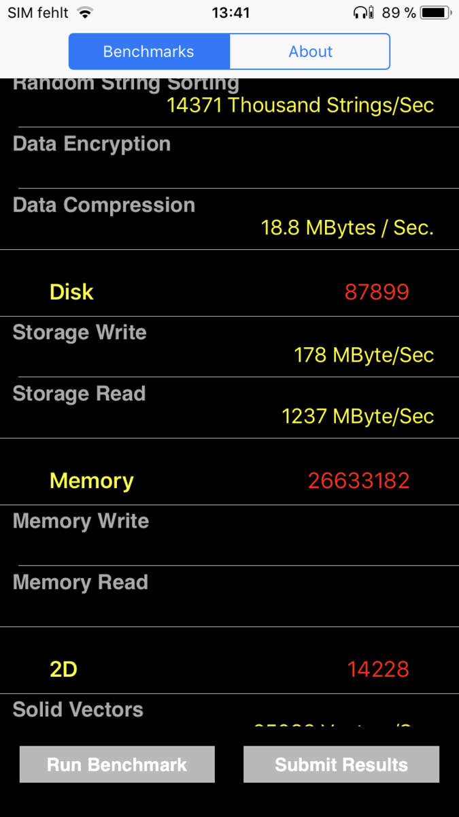Tap the headphones icon in status bar
The width and height of the screenshot is (459, 817).
[363, 13]
